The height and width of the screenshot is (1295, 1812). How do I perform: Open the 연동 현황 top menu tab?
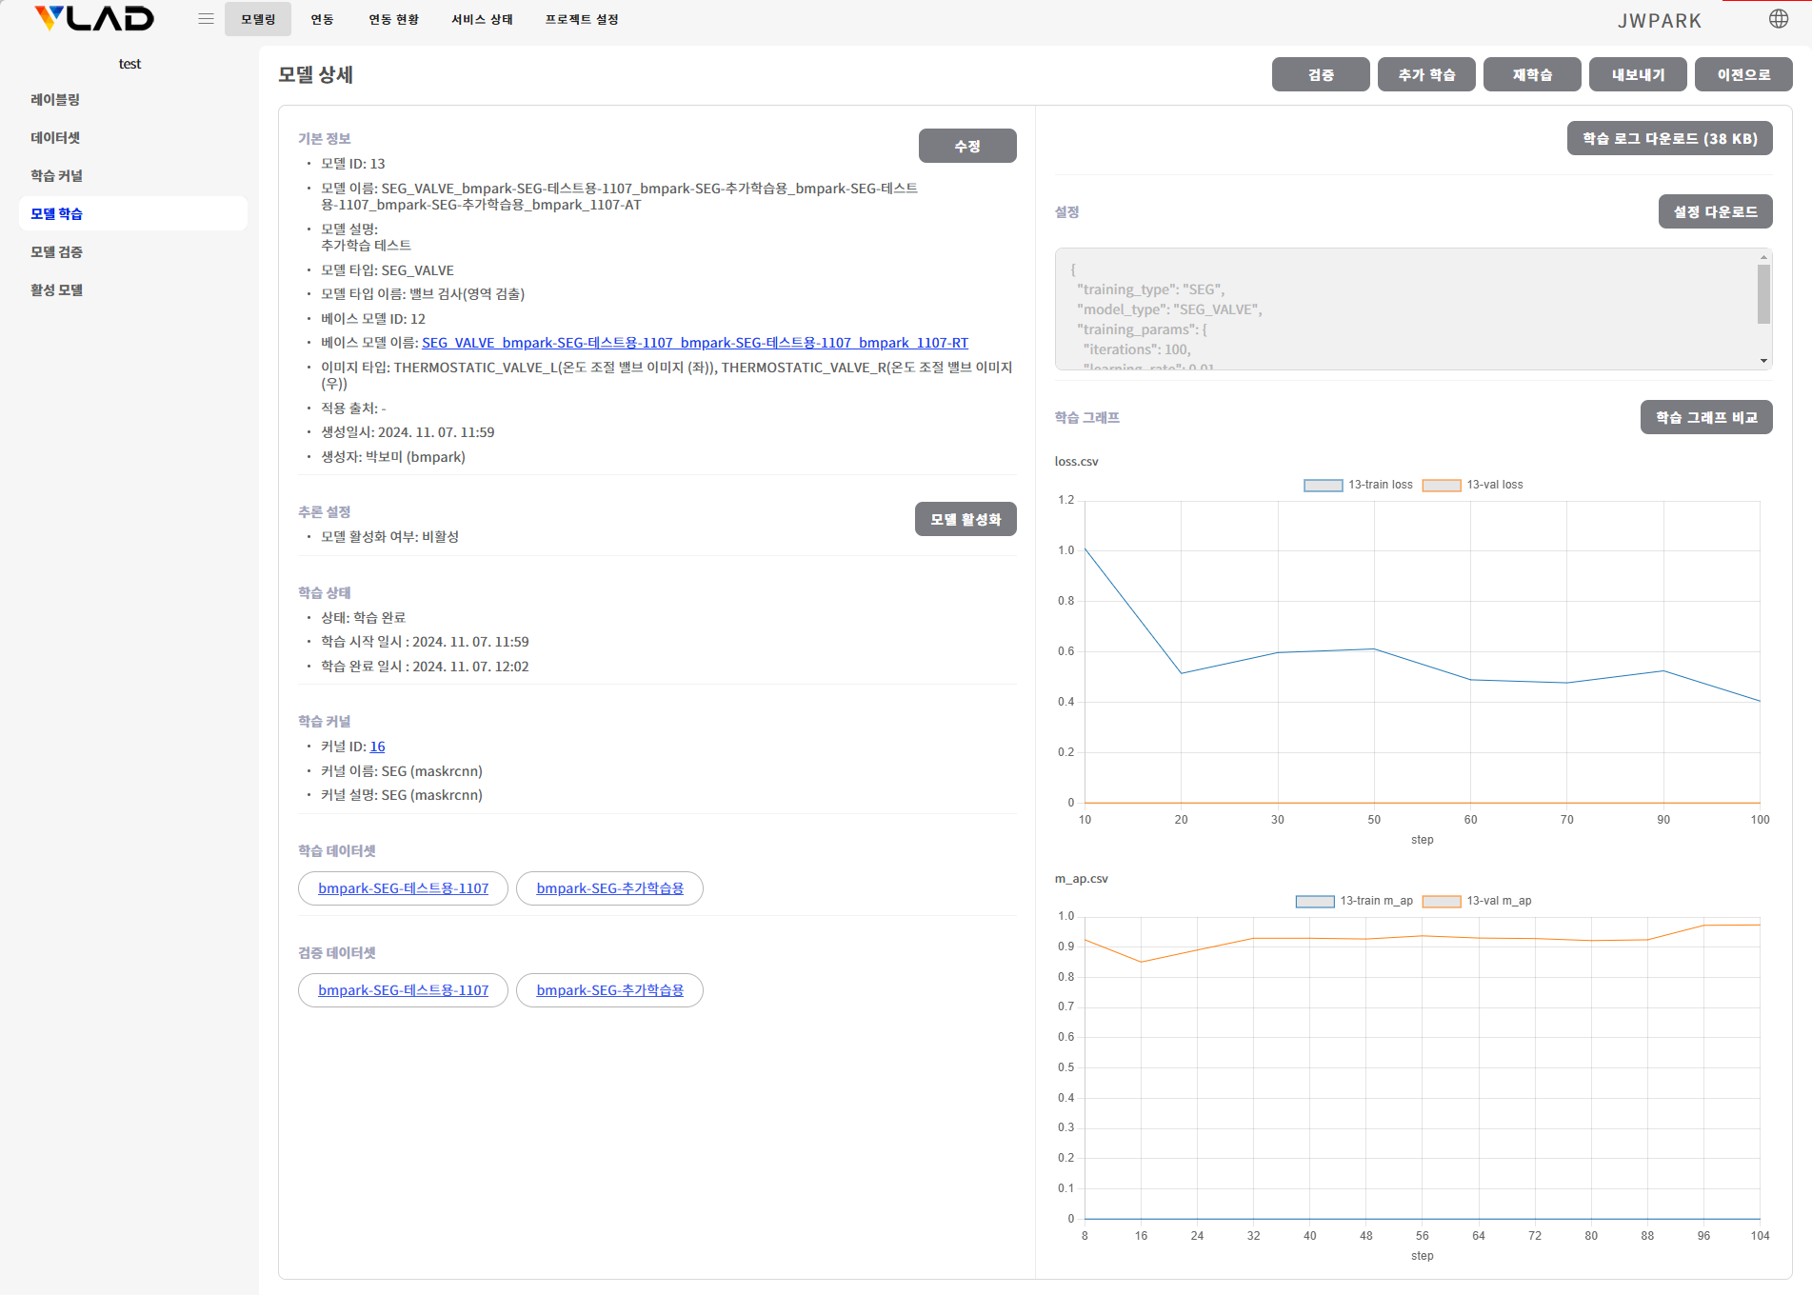click(394, 19)
